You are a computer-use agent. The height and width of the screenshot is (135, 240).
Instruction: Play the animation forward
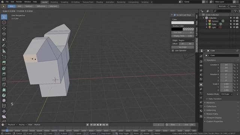101,125
